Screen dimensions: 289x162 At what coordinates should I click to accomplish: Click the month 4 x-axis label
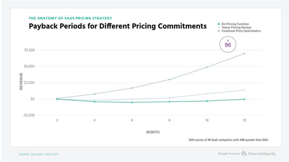[95, 120]
